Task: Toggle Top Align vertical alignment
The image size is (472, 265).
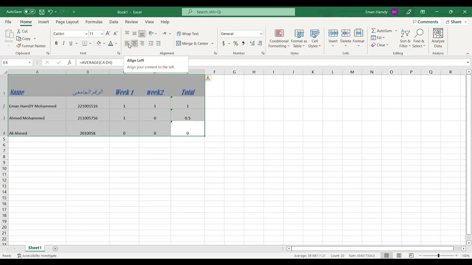Action: [127, 33]
